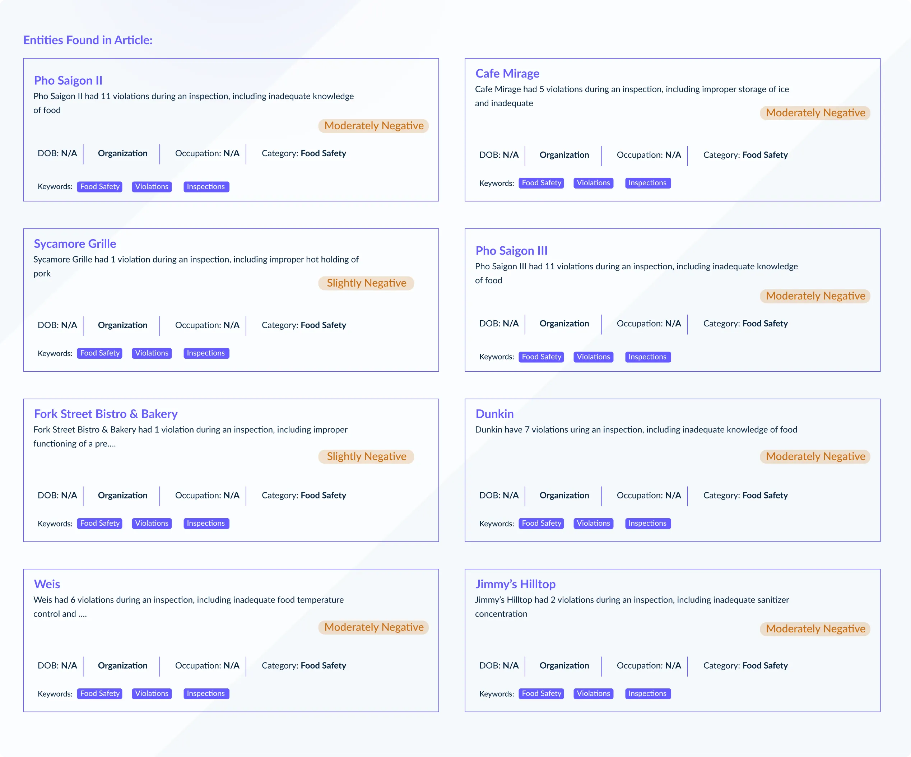Open the Fork Street Bistro & Bakery title
The height and width of the screenshot is (757, 911).
click(x=106, y=413)
